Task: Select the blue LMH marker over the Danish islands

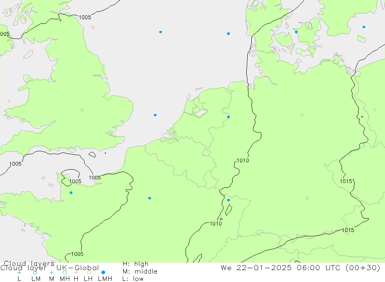Action: click(296, 32)
